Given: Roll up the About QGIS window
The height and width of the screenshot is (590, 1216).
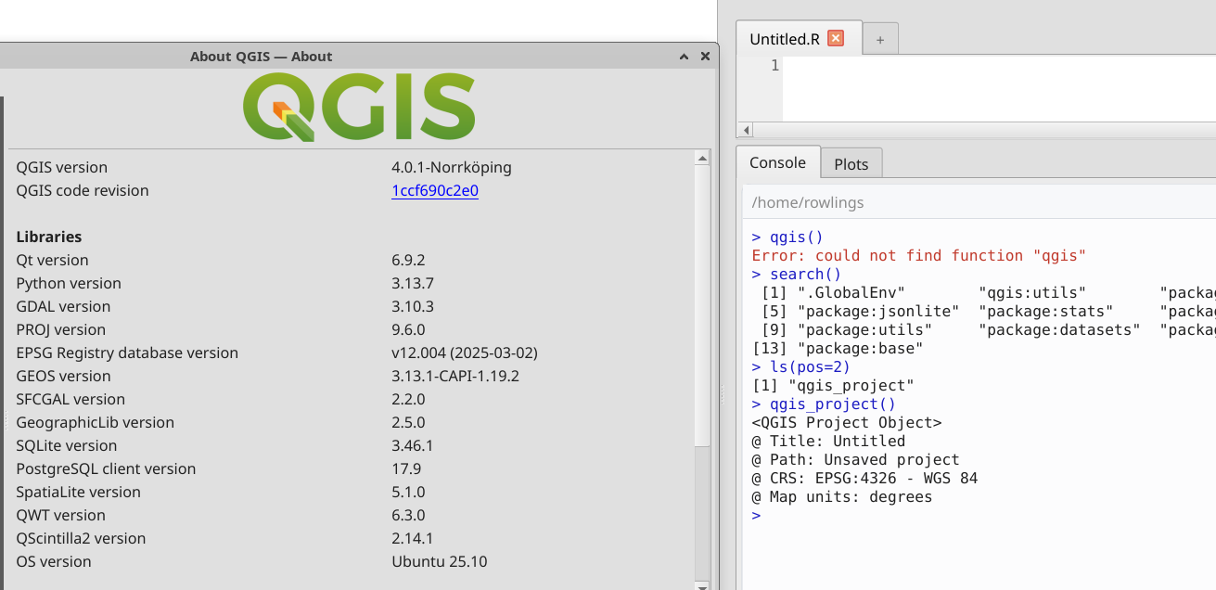Looking at the screenshot, I should point(684,57).
